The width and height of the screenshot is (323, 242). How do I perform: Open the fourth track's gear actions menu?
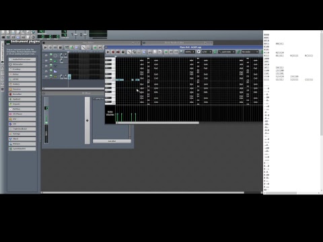point(46,71)
